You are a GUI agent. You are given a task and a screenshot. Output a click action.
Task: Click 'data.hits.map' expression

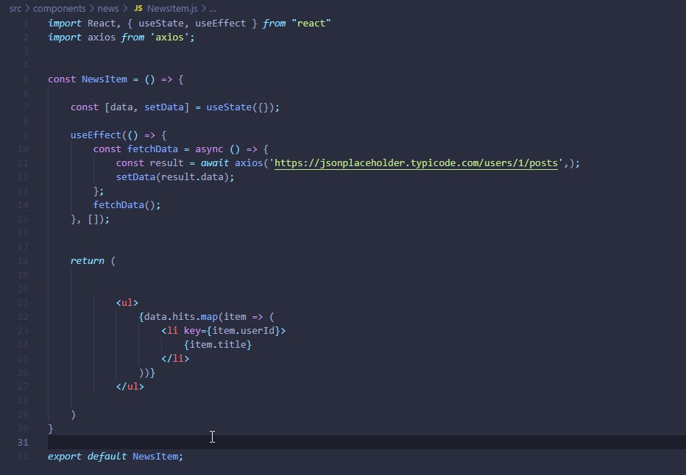(180, 317)
